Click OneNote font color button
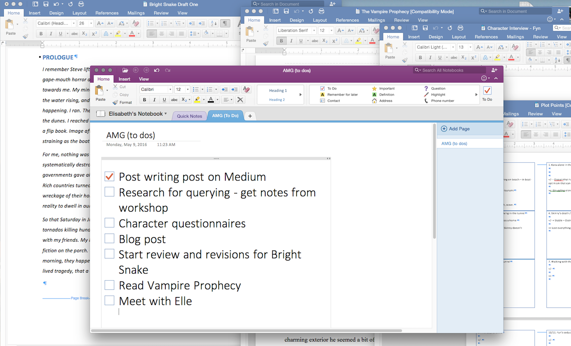The image size is (571, 346). point(211,100)
